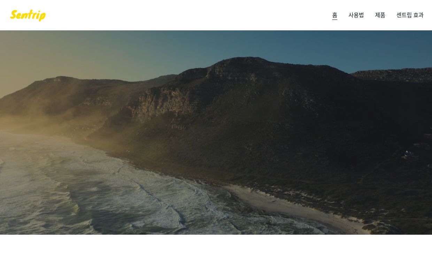Click the sunlit cliff face in the banner
The width and height of the screenshot is (432, 279).
point(160,105)
